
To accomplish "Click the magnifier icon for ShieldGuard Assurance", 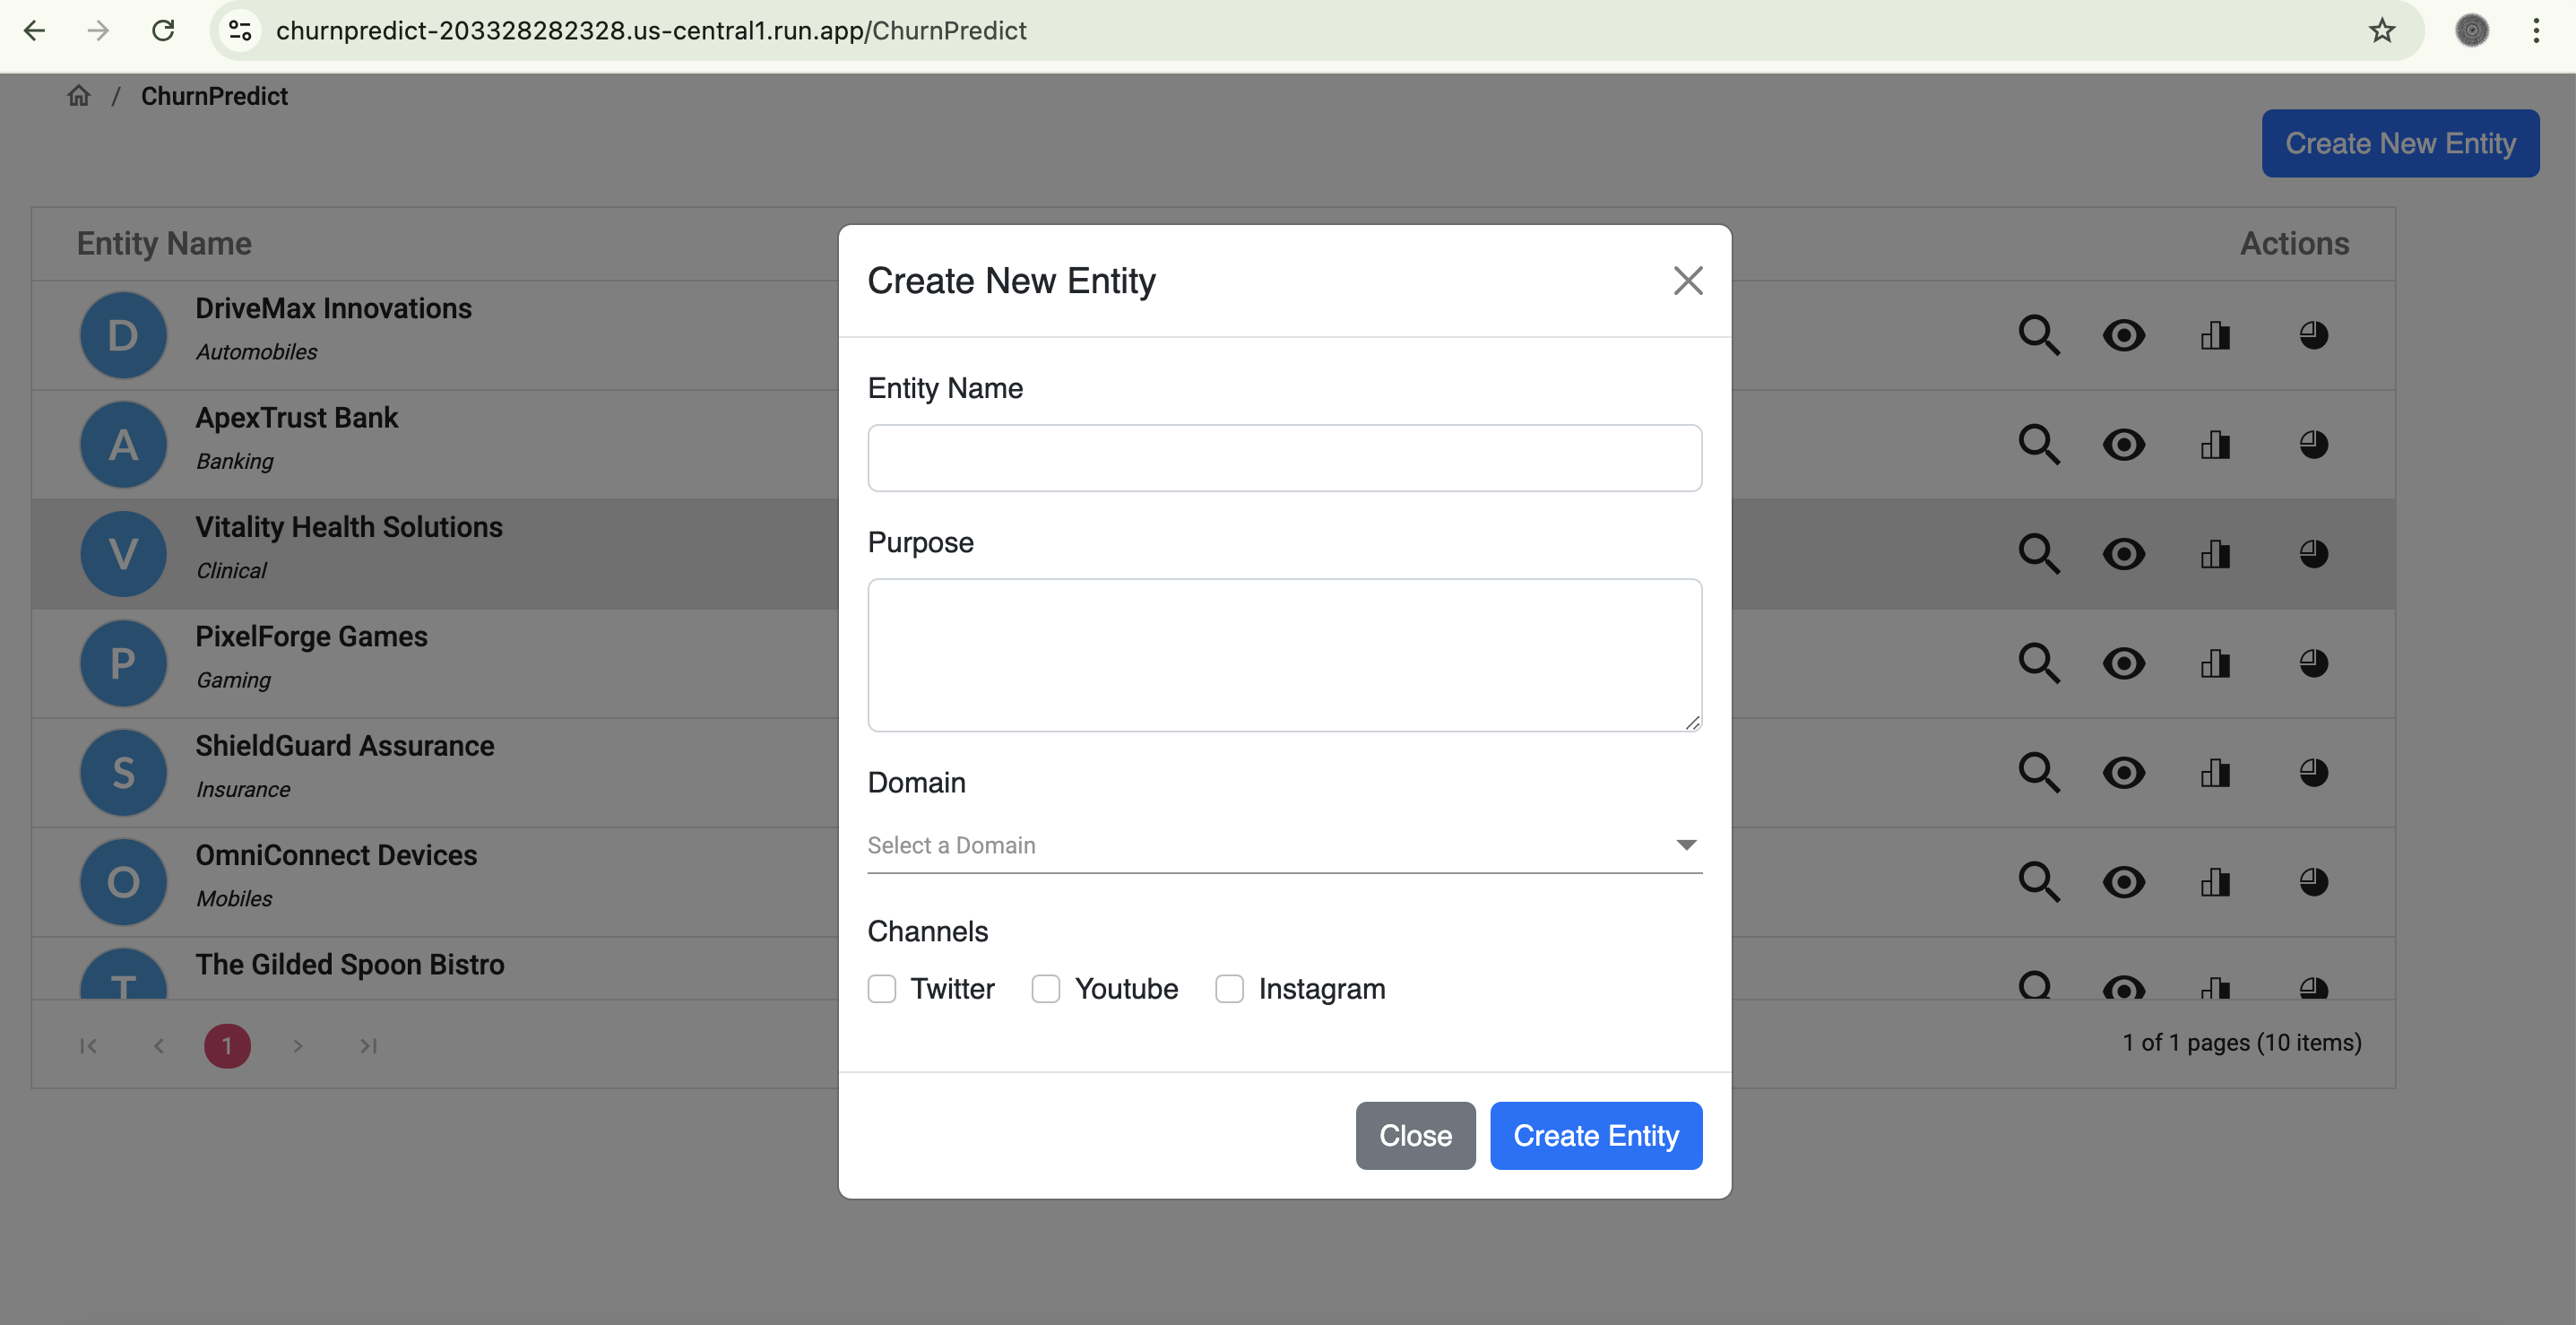I will (2038, 772).
